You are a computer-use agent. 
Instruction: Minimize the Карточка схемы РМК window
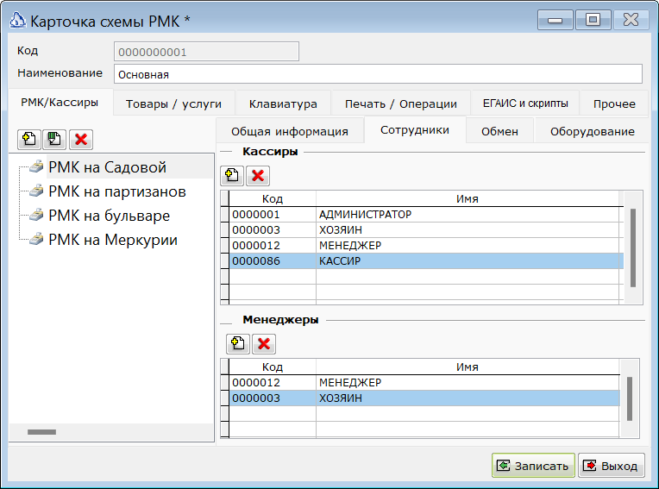click(x=555, y=20)
